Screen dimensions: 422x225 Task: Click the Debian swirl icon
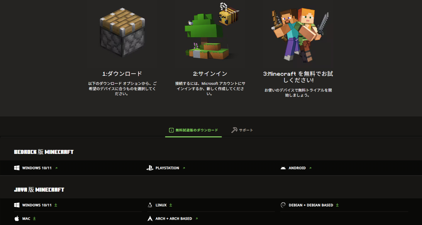[x=283, y=205]
